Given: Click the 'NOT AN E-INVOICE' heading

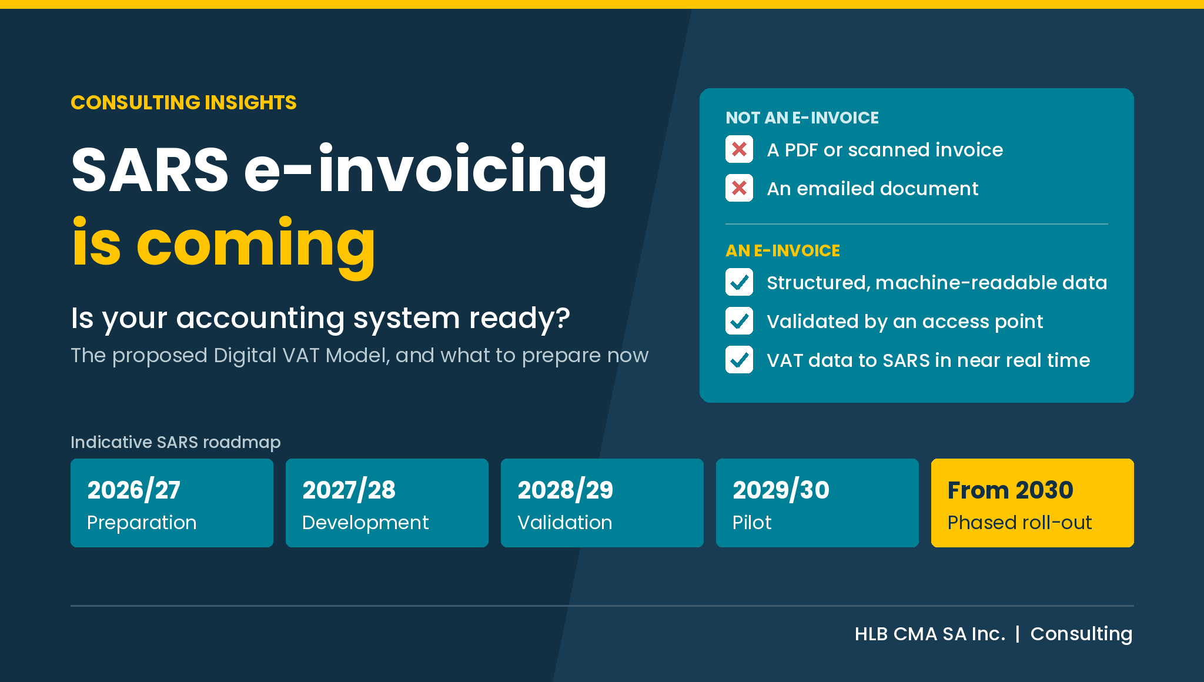Looking at the screenshot, I should point(802,118).
